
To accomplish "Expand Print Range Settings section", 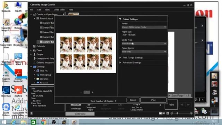I will coord(120,58).
